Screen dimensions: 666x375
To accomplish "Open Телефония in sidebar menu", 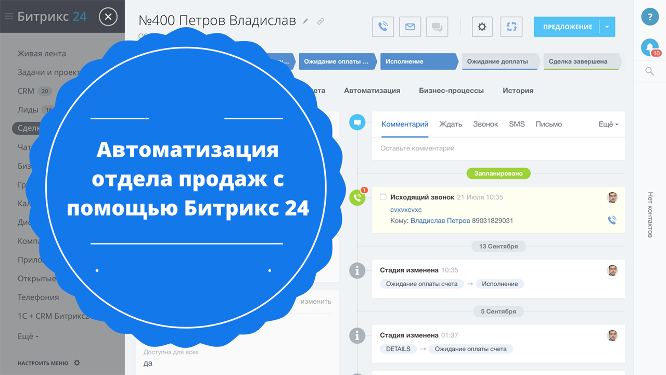I will [x=38, y=297].
